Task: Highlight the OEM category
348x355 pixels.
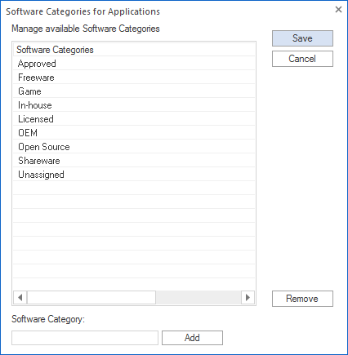Action: (x=134, y=133)
